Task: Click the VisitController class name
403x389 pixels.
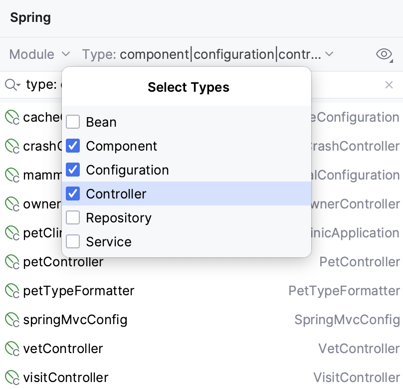Action: tap(356, 378)
